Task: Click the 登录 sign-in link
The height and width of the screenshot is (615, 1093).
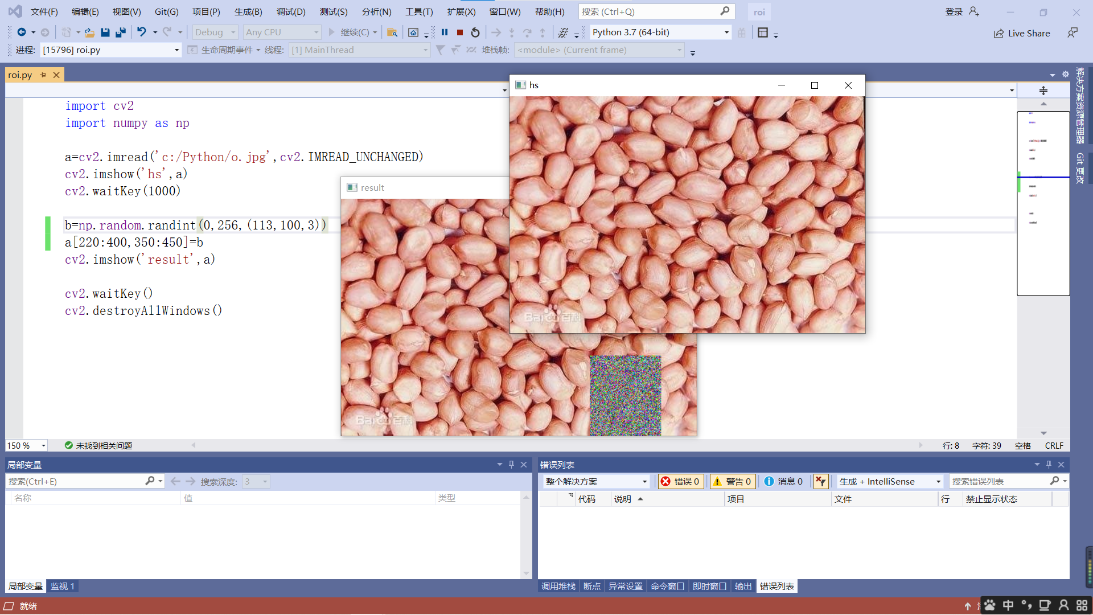Action: pyautogui.click(x=954, y=11)
